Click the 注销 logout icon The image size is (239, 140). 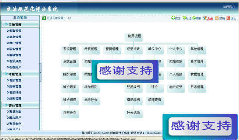tap(217, 18)
